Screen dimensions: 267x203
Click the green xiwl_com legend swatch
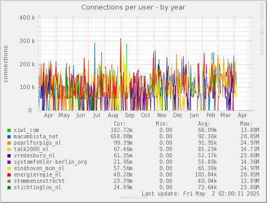(9, 130)
